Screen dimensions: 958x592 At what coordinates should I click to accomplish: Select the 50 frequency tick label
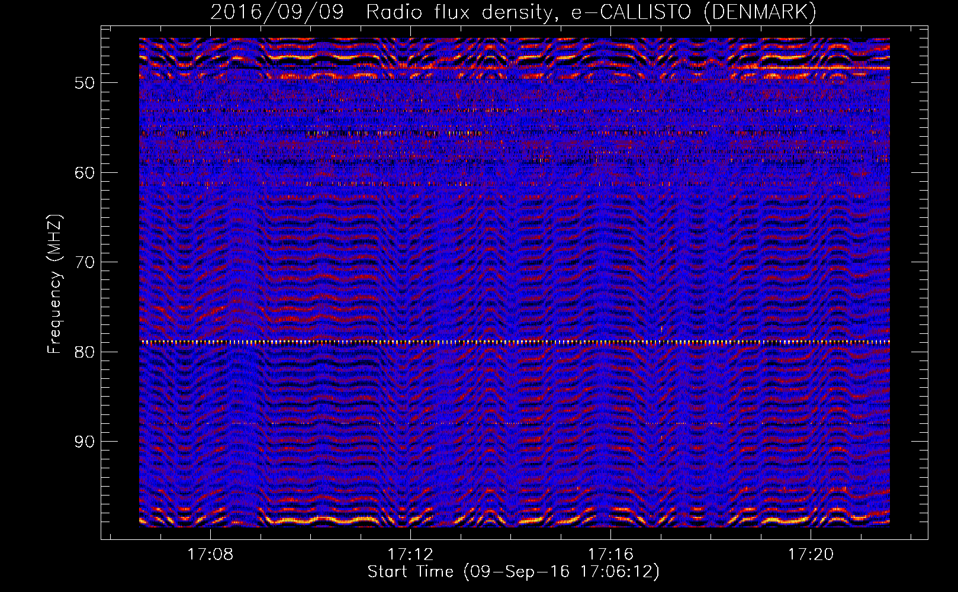click(x=85, y=83)
